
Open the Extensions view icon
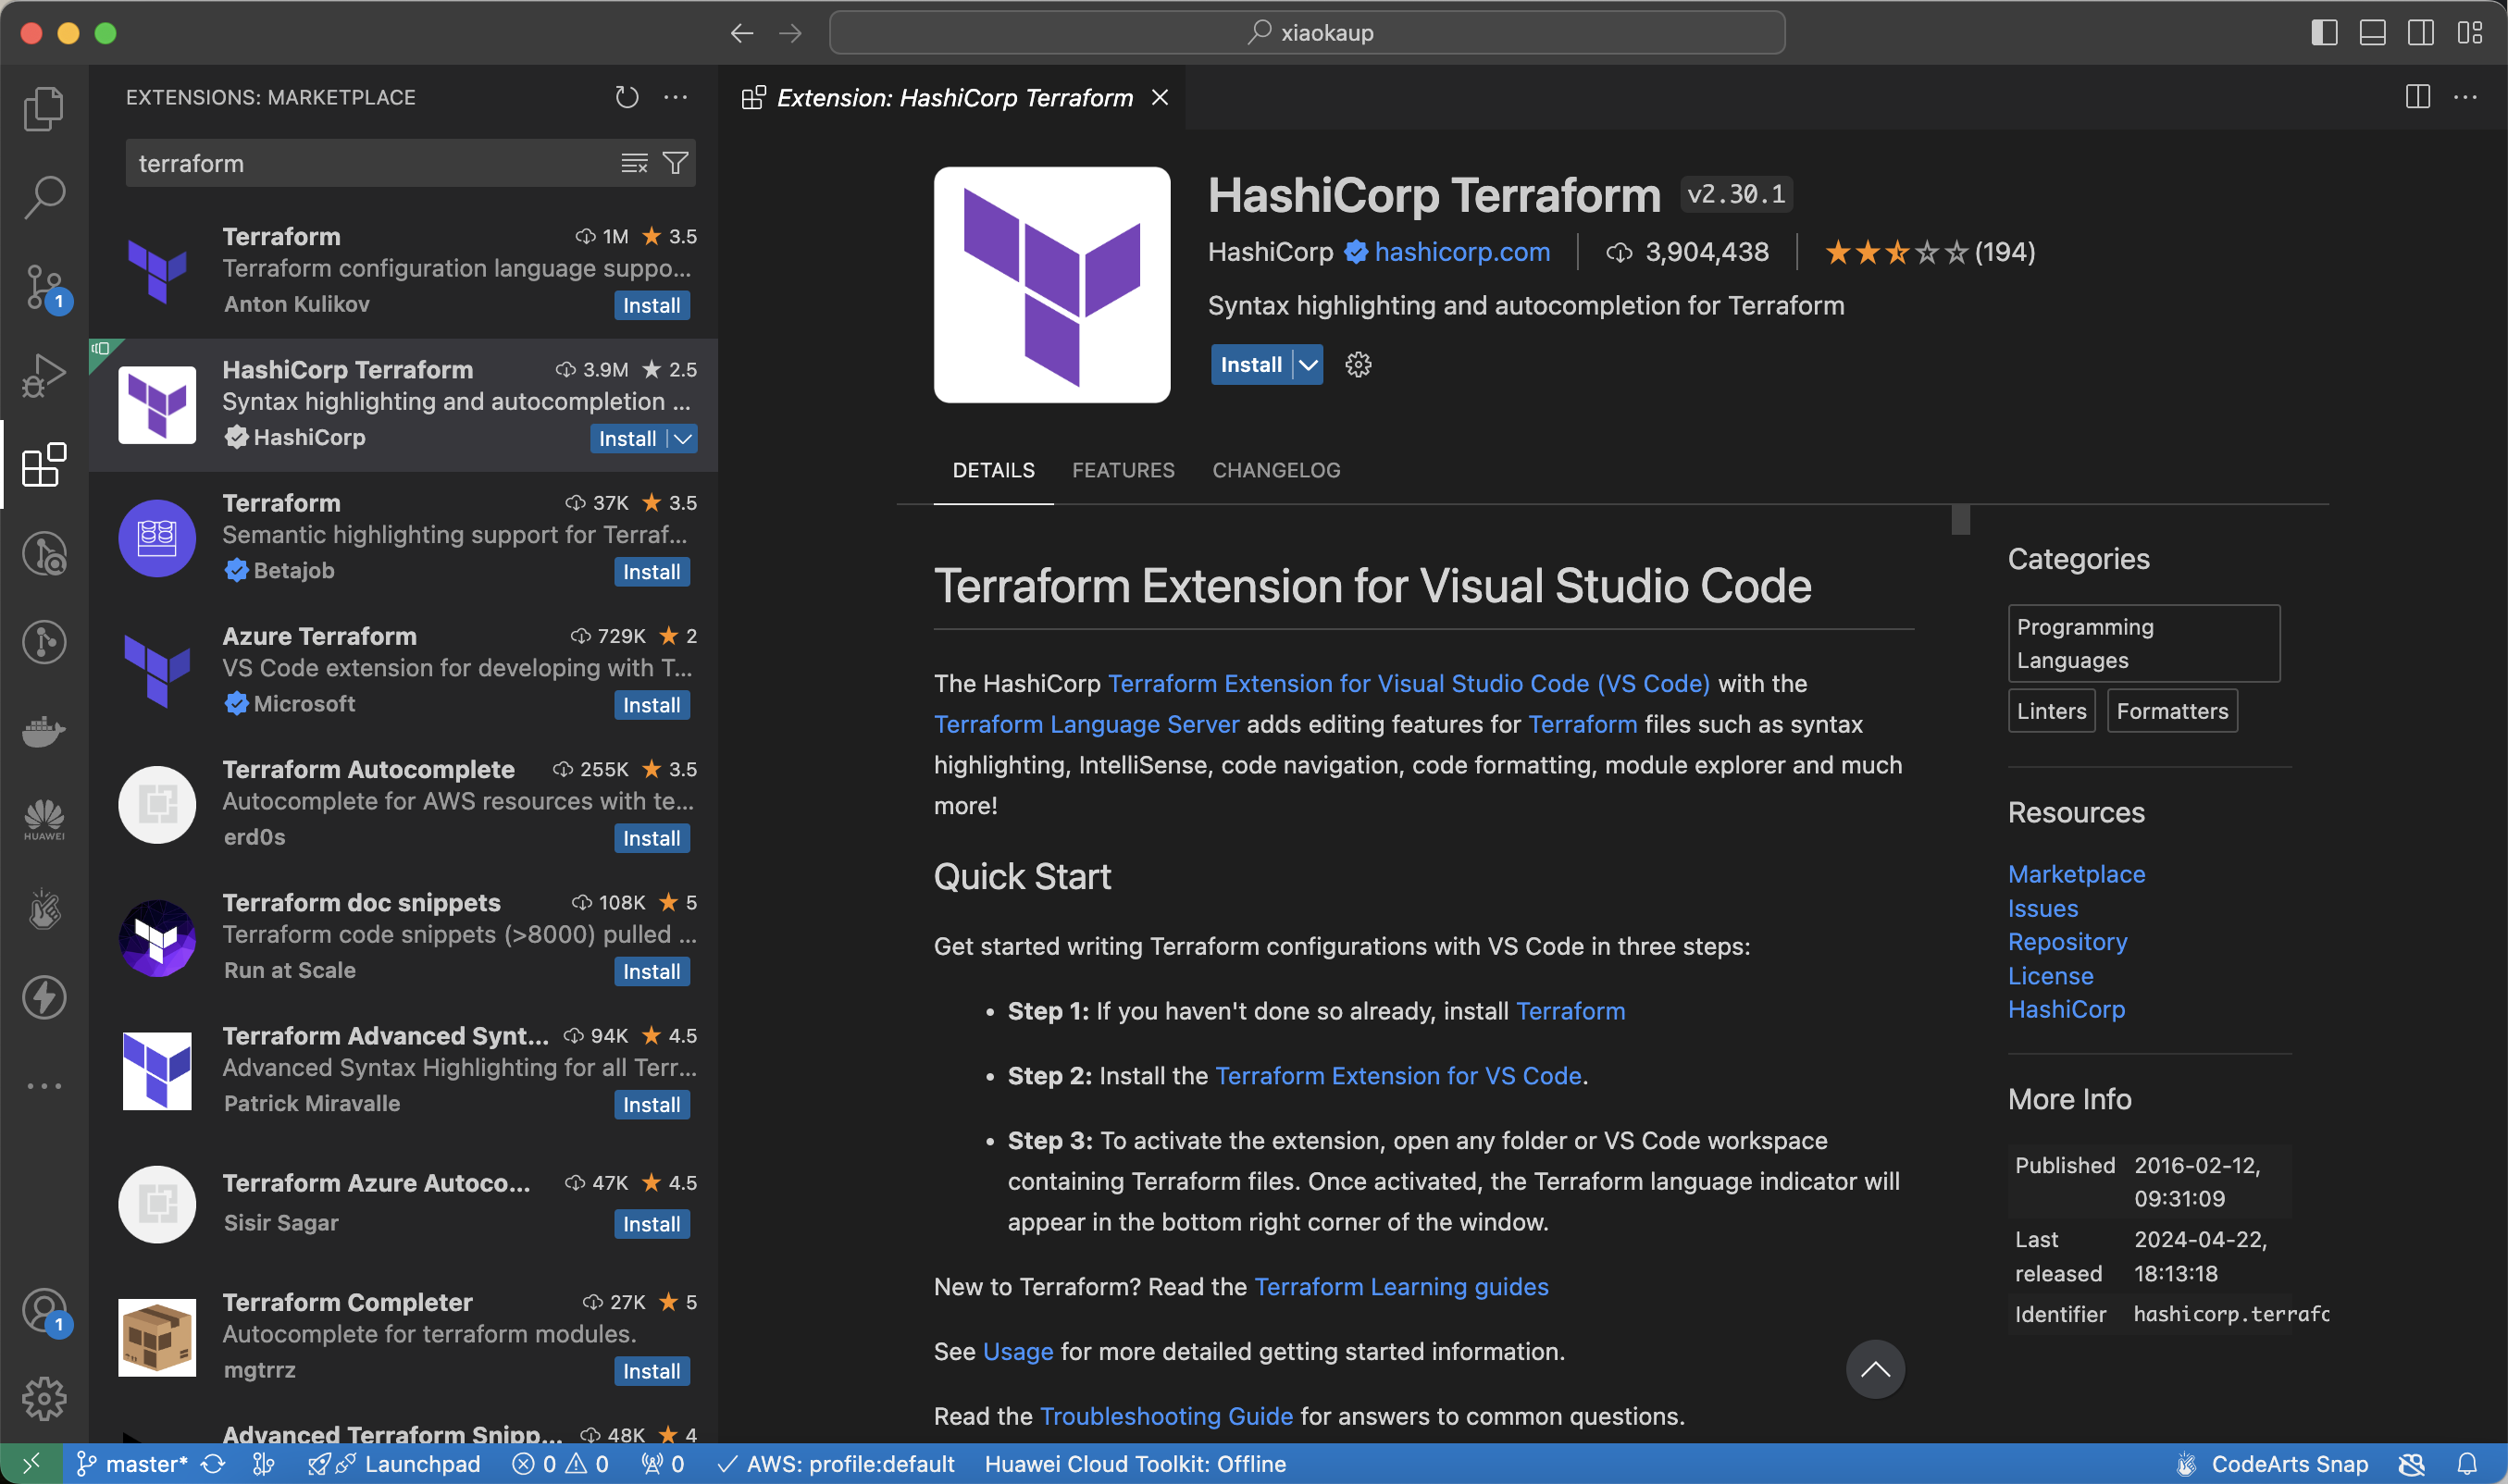pyautogui.click(x=44, y=464)
